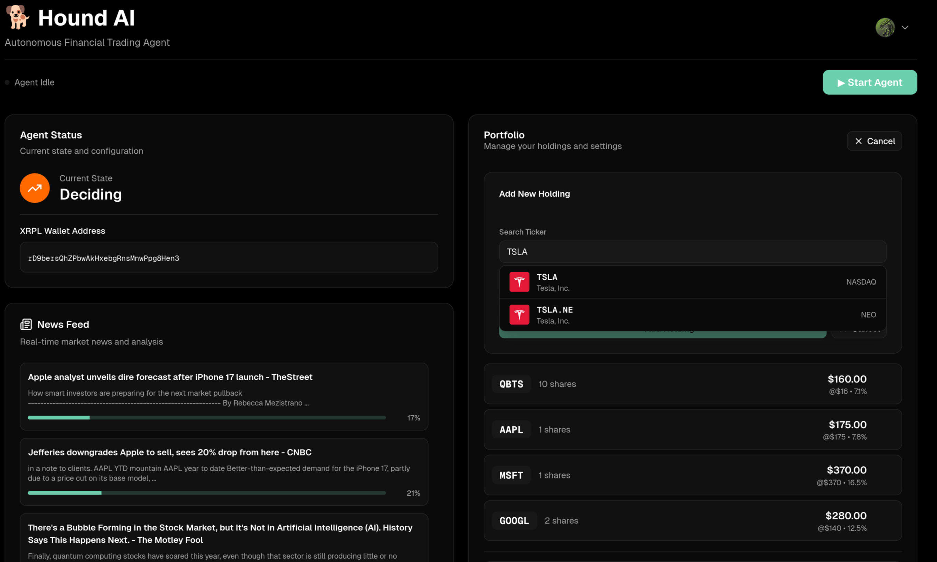Click the user avatar picture
Image resolution: width=937 pixels, height=562 pixels.
885,27
